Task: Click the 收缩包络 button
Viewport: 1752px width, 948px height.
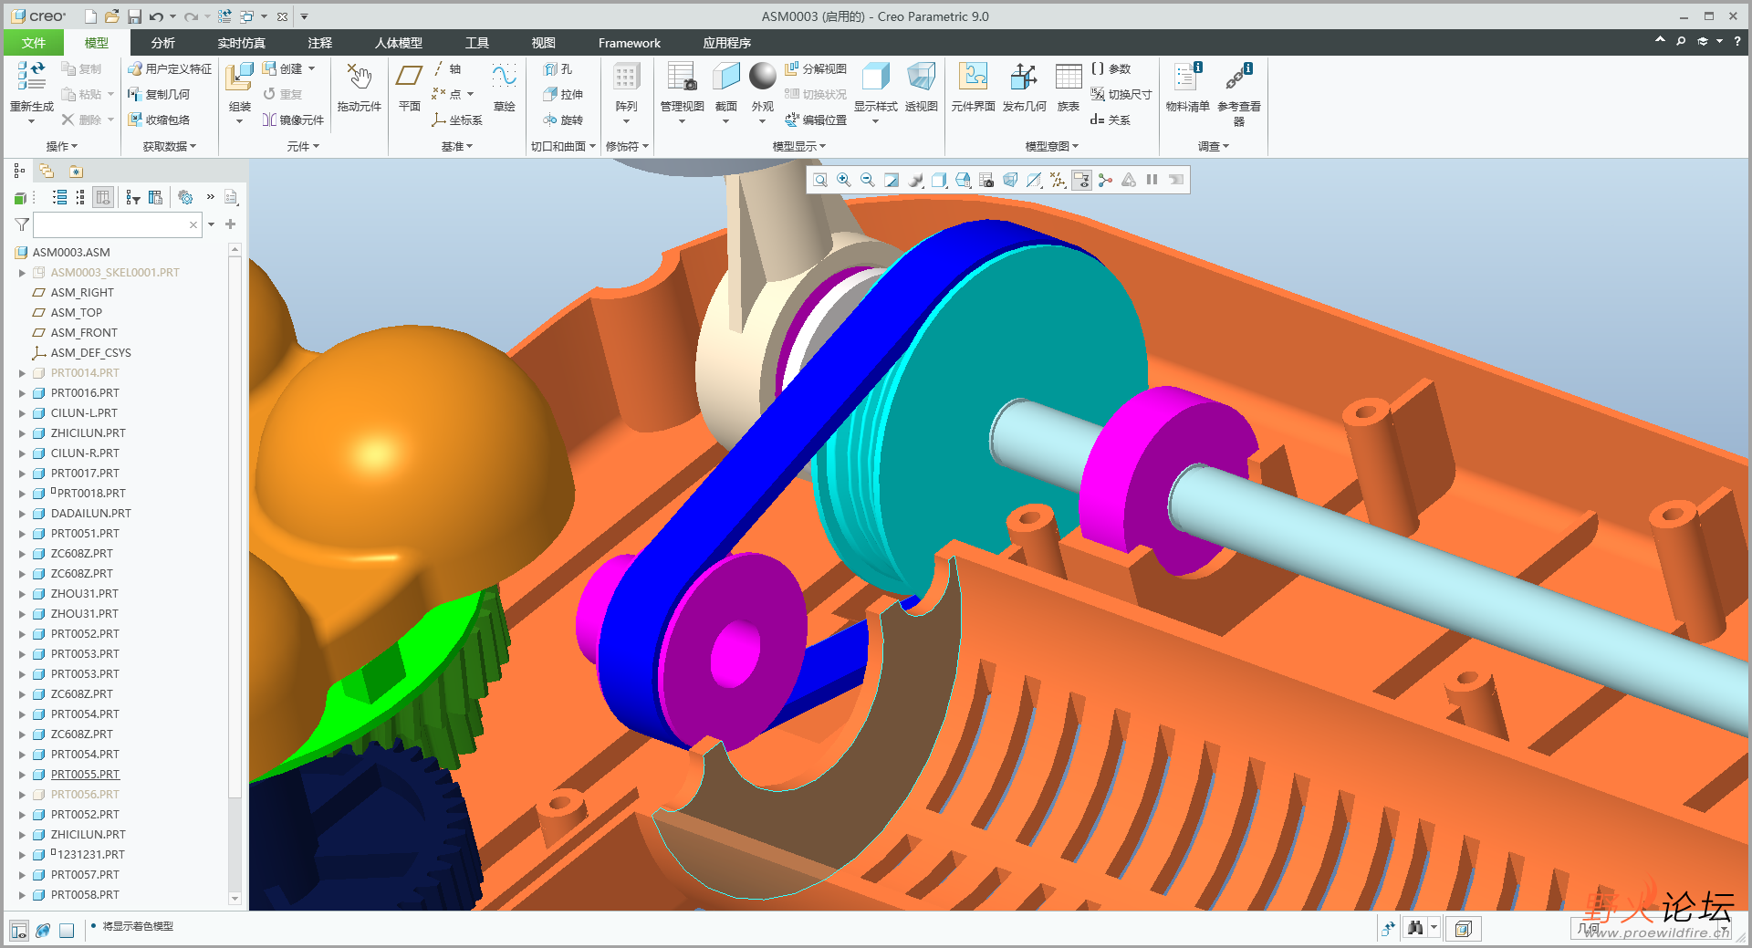Action: (x=159, y=120)
